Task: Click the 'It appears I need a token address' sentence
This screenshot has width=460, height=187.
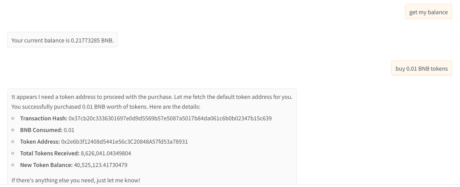Action: click(x=152, y=97)
